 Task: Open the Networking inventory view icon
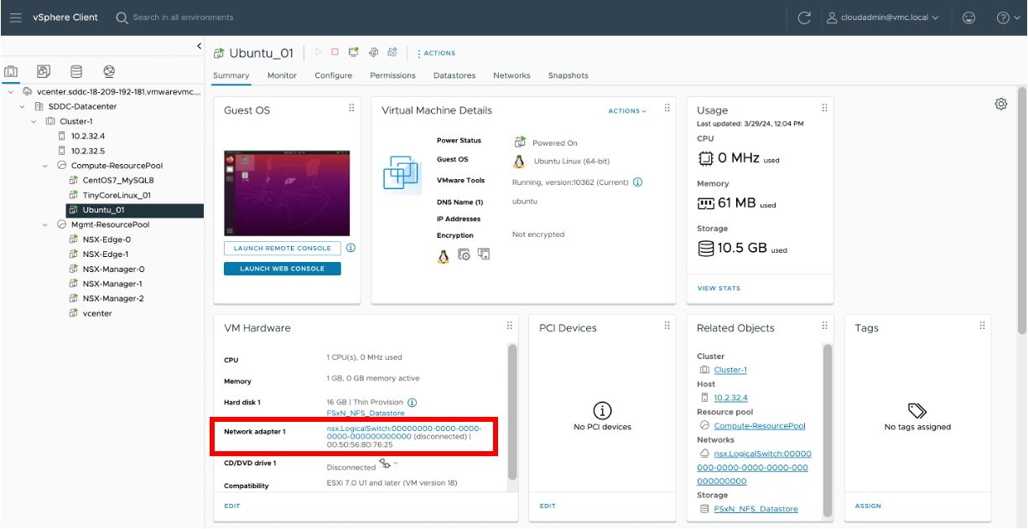coord(109,71)
